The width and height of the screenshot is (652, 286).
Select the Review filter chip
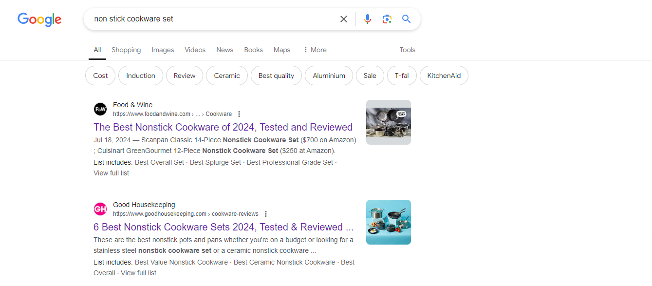pos(185,76)
